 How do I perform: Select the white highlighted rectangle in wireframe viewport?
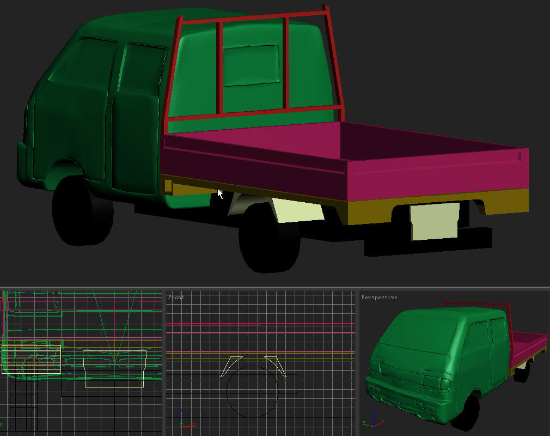31,359
